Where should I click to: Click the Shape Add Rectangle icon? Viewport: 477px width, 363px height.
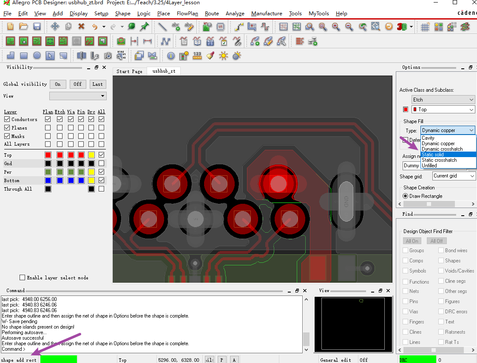pos(24,56)
